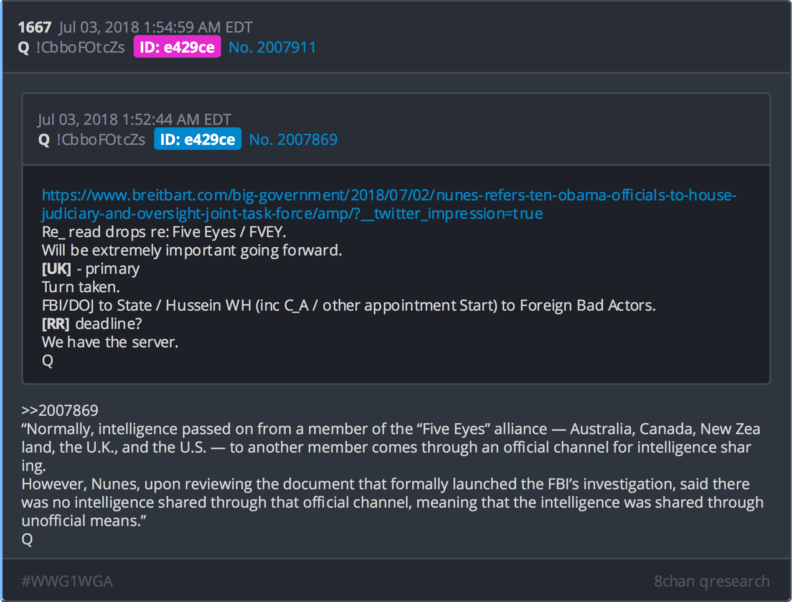Click the tripcode inside the quoted post
The image size is (792, 602).
coord(101,140)
